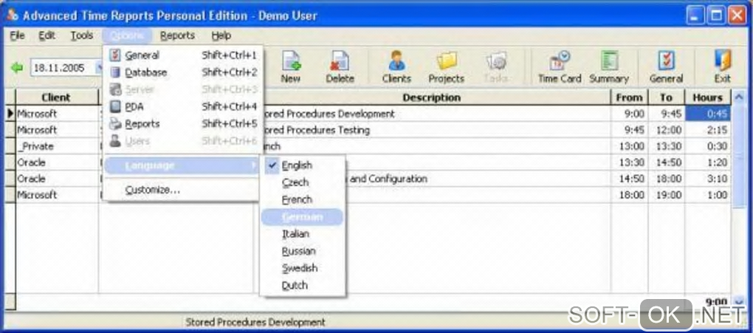Select the 14:50 To cell
Screen dimensions: 753x333
pyautogui.click(x=666, y=163)
